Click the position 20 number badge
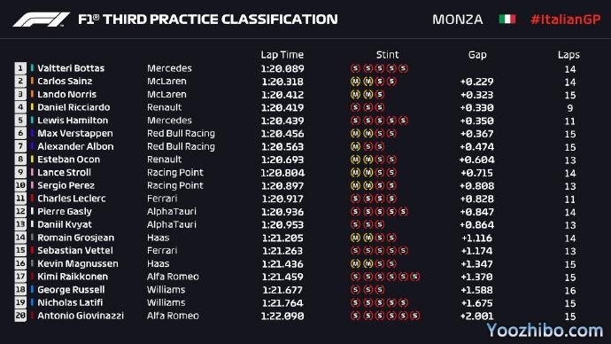 tap(20, 316)
